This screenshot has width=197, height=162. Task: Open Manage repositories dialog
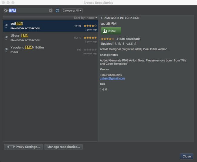point(64,147)
